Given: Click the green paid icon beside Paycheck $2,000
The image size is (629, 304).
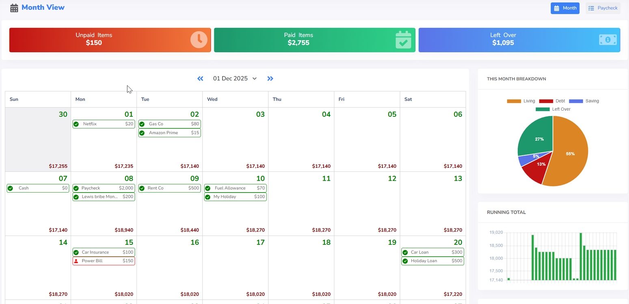Looking at the screenshot, I should [x=76, y=188].
